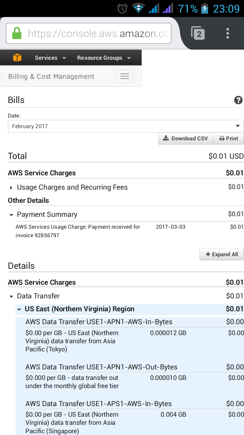This screenshot has height=435, width=244.
Task: Select the Details section heading
Action: (21, 266)
